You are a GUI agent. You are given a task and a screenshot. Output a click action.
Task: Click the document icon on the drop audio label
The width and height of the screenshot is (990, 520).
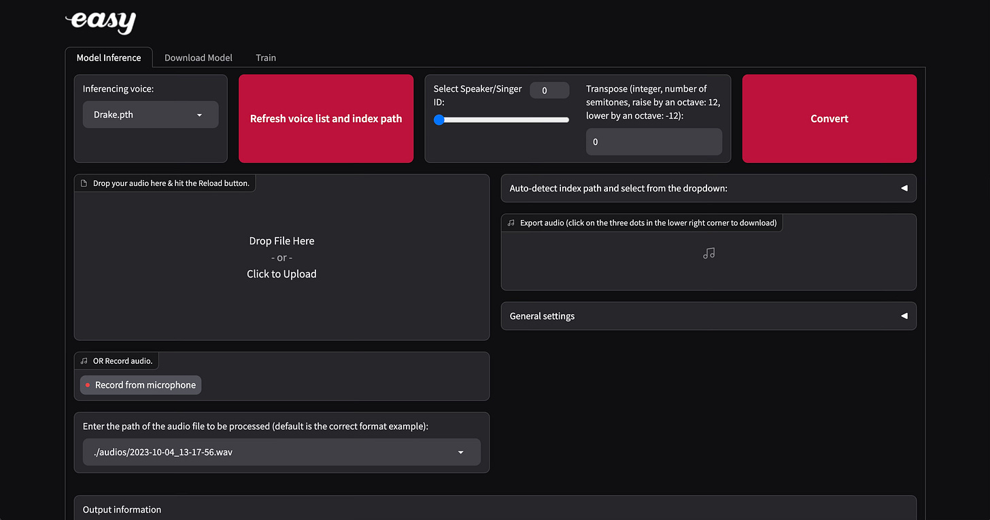click(83, 183)
